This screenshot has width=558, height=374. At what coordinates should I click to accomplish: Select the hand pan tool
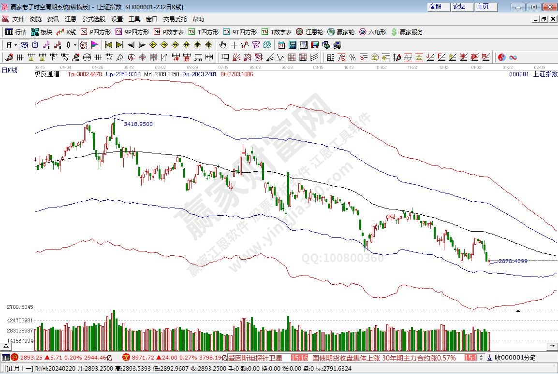(x=222, y=45)
